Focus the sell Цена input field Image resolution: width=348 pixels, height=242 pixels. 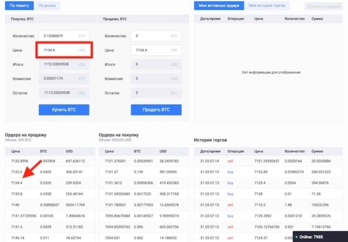pyautogui.click(x=156, y=50)
